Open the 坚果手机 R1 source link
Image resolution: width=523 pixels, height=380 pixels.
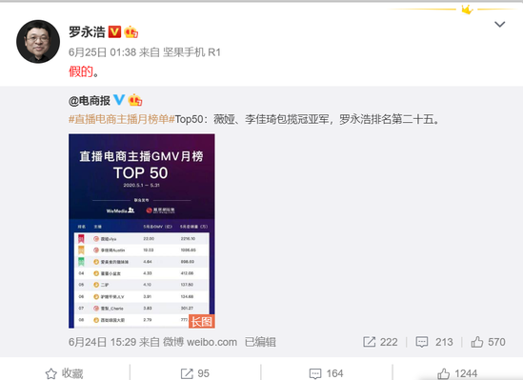(191, 52)
